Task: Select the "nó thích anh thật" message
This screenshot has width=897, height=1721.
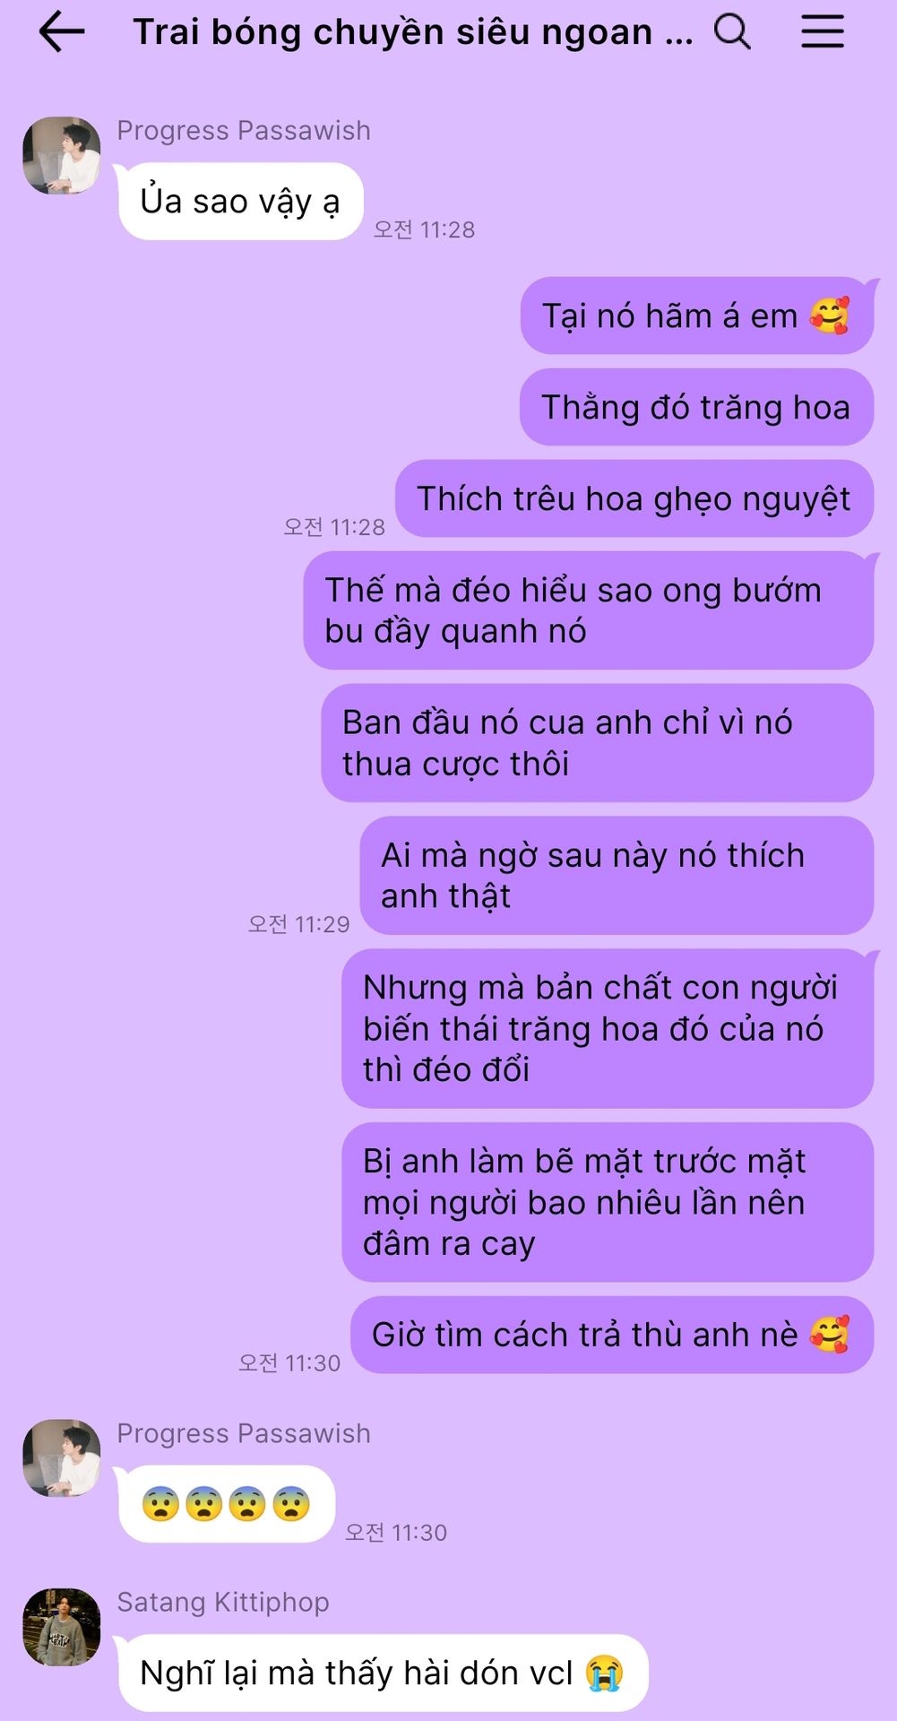Action: (x=617, y=876)
